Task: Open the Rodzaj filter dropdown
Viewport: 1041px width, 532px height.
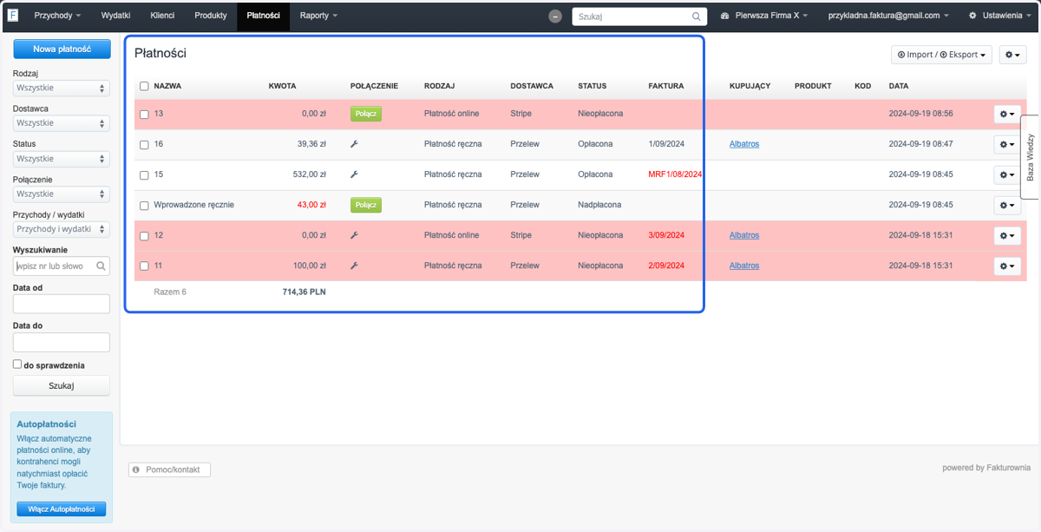Action: coord(62,89)
